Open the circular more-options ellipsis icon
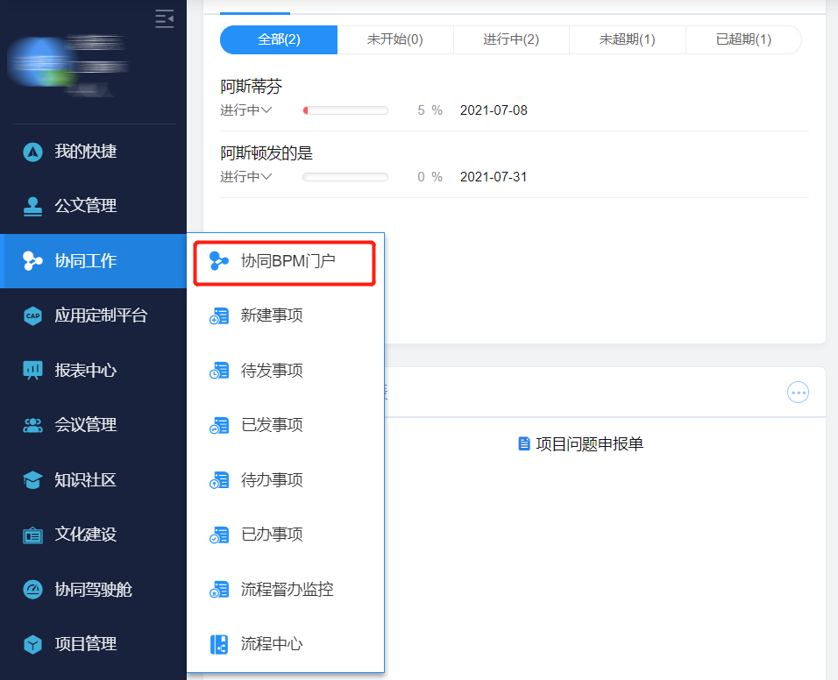 (x=798, y=392)
